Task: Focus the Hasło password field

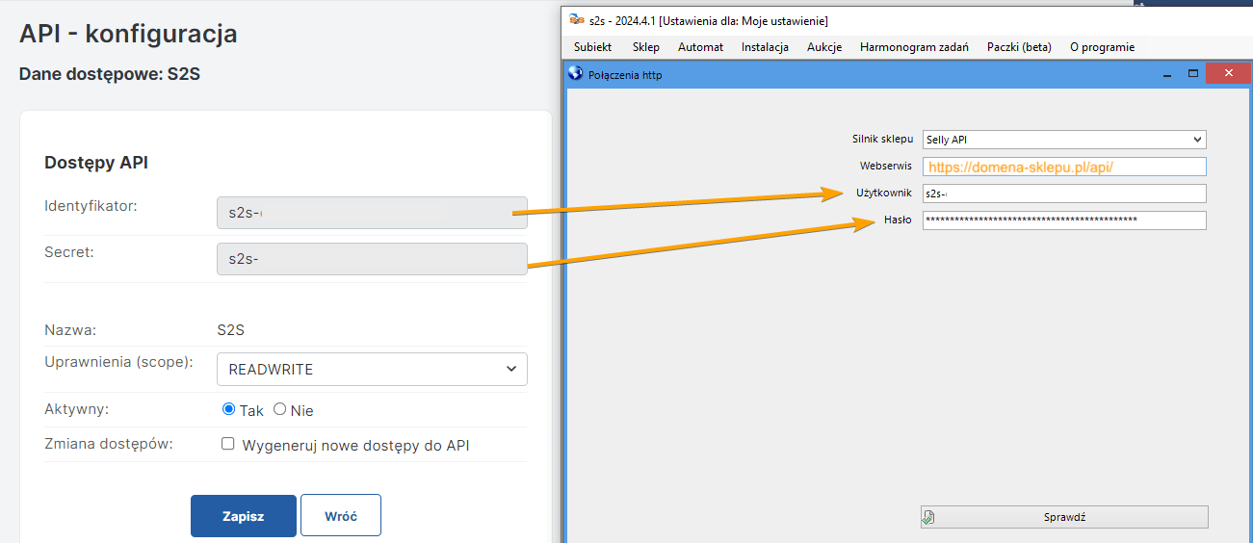Action: click(x=1063, y=220)
